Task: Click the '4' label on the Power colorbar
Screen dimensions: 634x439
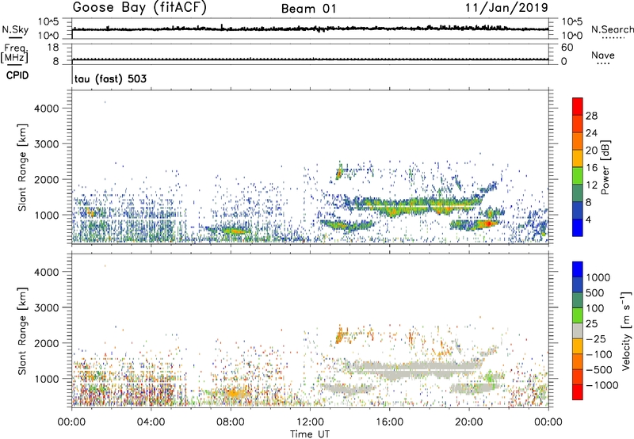Action: click(x=589, y=219)
